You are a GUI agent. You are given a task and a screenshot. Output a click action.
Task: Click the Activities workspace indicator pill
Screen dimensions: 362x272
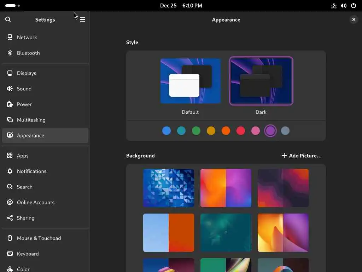tap(10, 6)
